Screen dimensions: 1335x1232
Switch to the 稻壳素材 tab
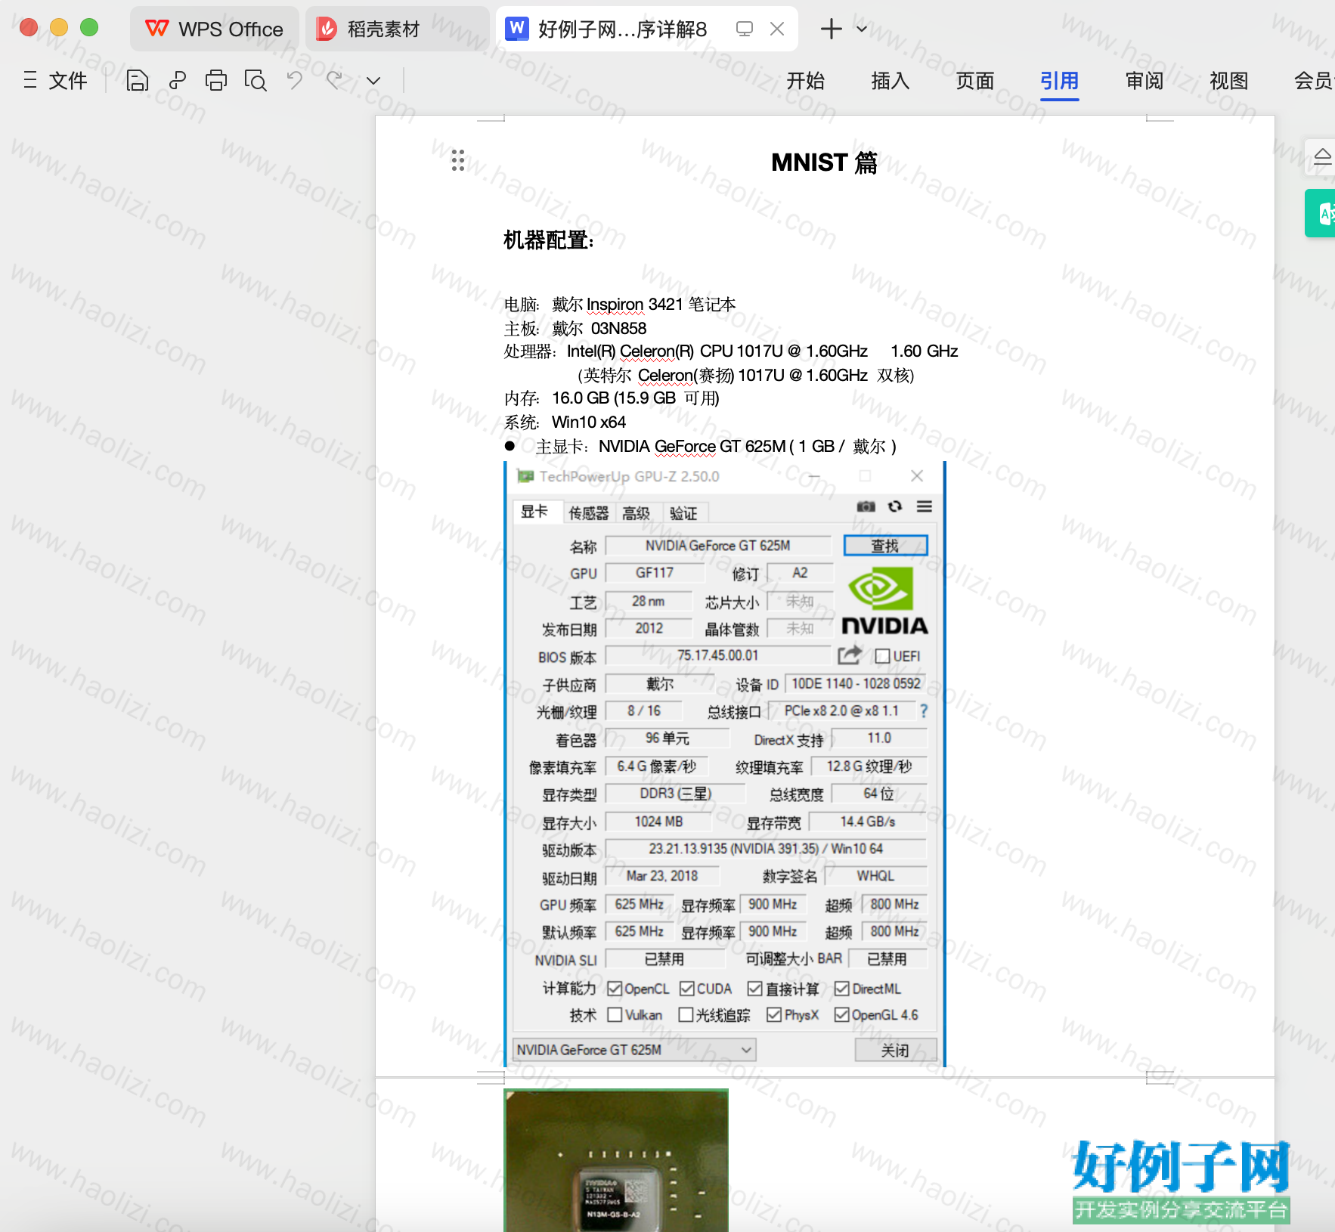(398, 29)
